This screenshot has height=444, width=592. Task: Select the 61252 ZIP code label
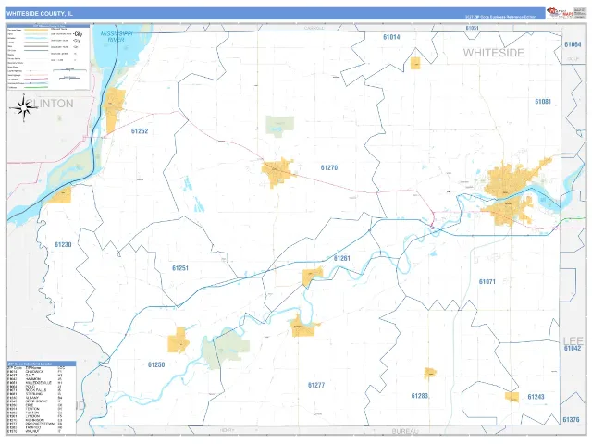click(x=140, y=131)
